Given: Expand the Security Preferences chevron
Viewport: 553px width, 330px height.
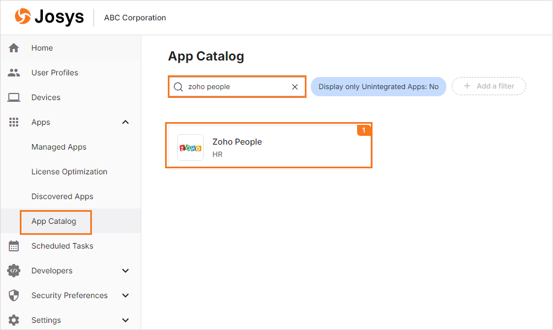Looking at the screenshot, I should pyautogui.click(x=125, y=295).
